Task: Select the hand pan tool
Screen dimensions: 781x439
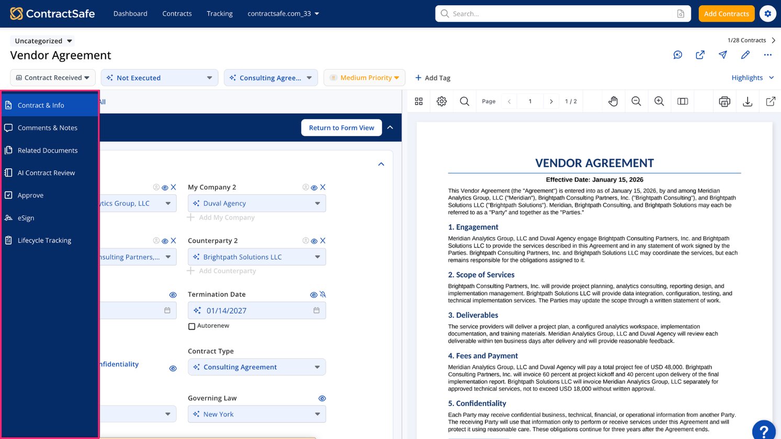Action: [613, 101]
